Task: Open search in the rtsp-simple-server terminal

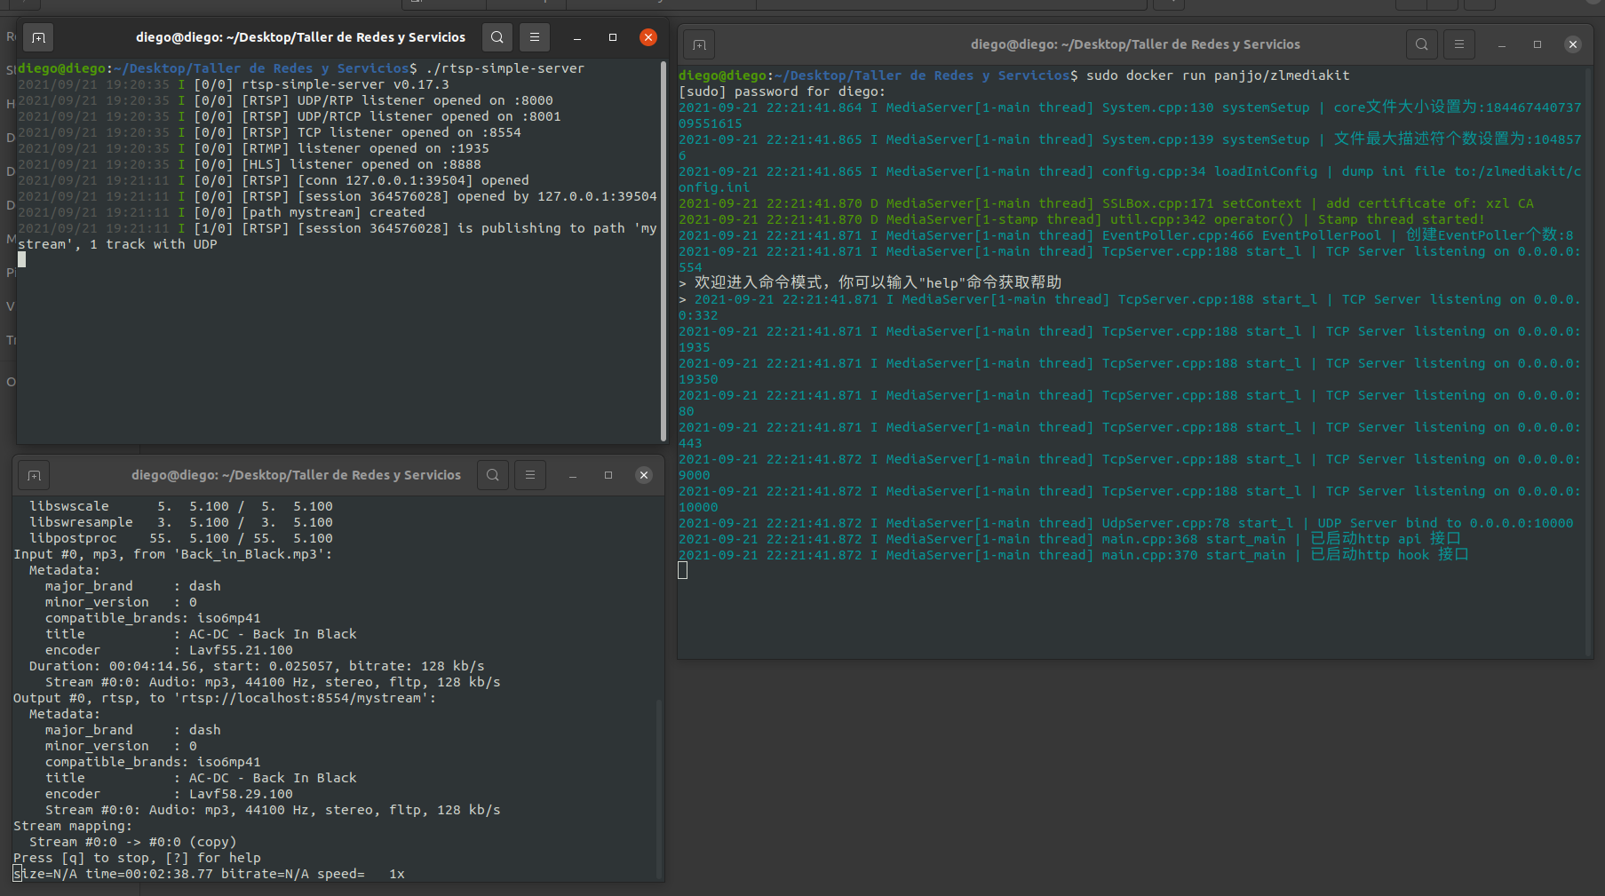Action: pyautogui.click(x=497, y=37)
